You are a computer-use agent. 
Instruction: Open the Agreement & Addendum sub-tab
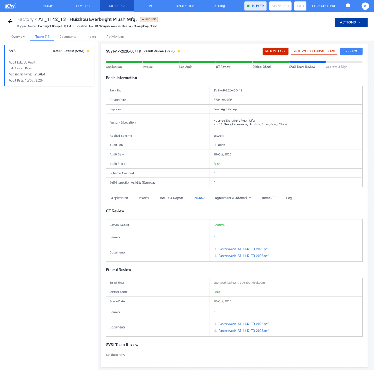coord(233,198)
